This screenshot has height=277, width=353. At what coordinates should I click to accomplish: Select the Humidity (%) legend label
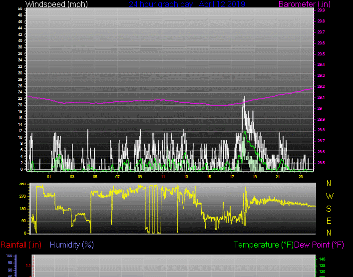point(72,245)
